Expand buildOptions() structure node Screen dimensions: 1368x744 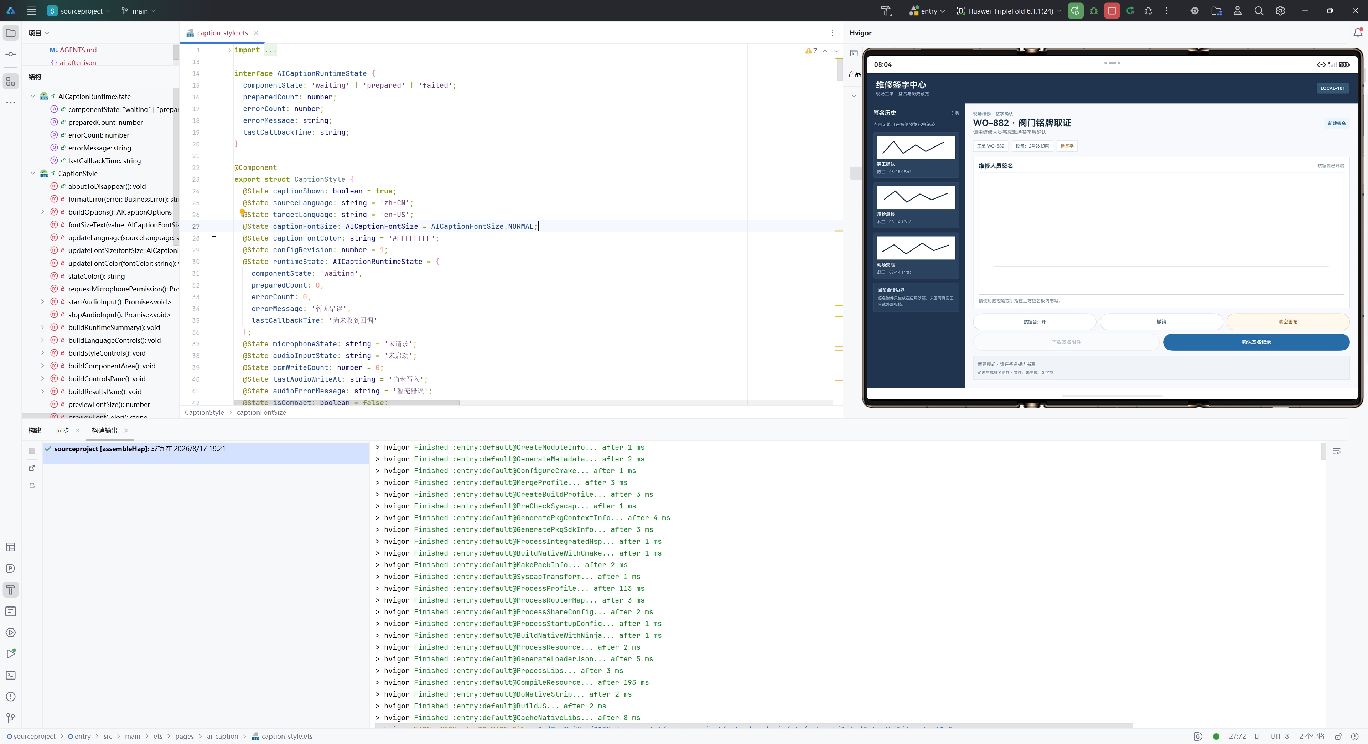[x=42, y=212]
